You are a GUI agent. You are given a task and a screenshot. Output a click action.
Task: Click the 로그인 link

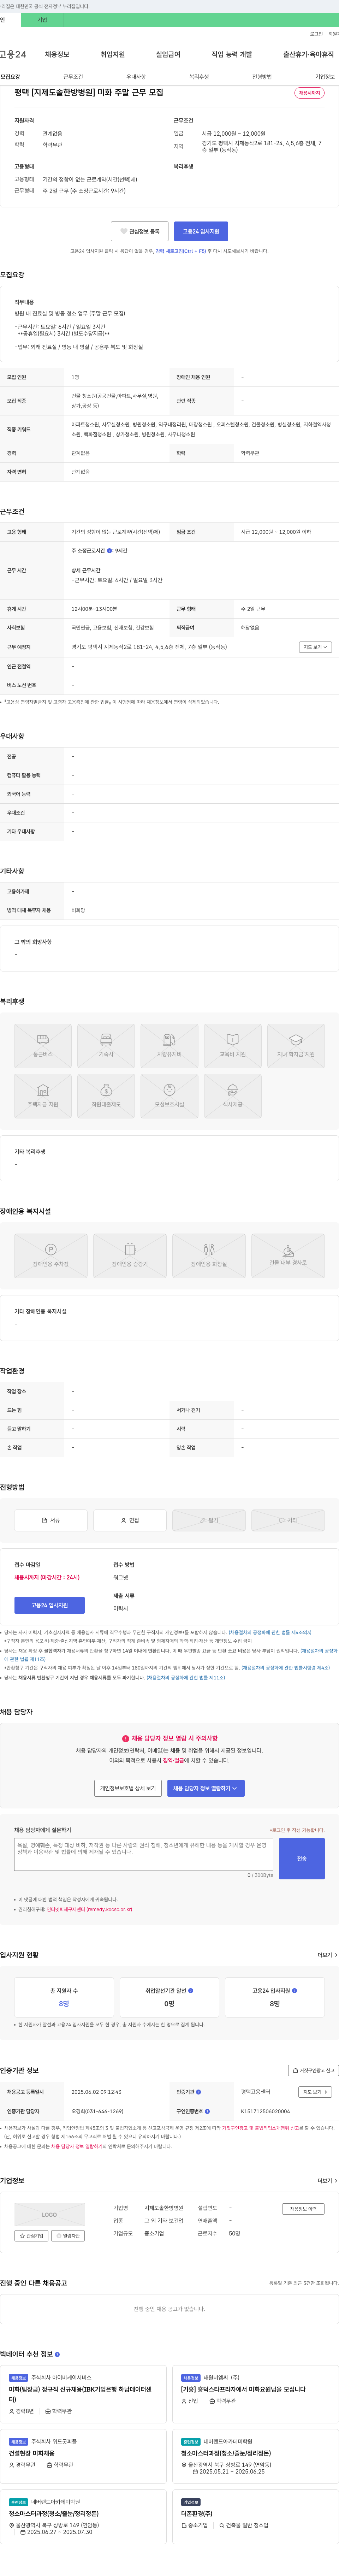[316, 34]
